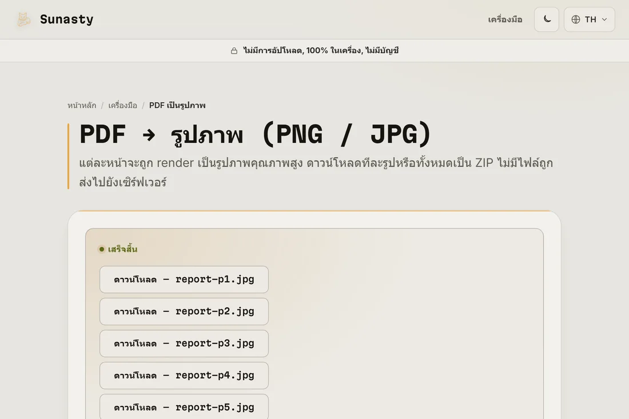Download report-p3.jpg

coord(184,344)
